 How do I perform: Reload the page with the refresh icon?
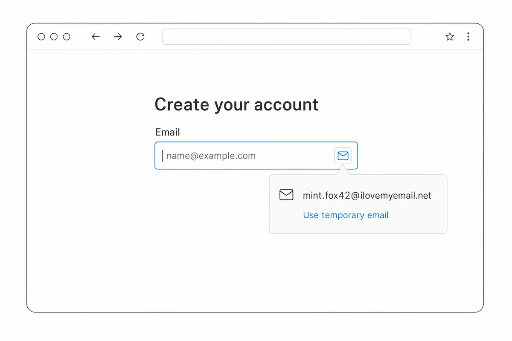click(140, 37)
